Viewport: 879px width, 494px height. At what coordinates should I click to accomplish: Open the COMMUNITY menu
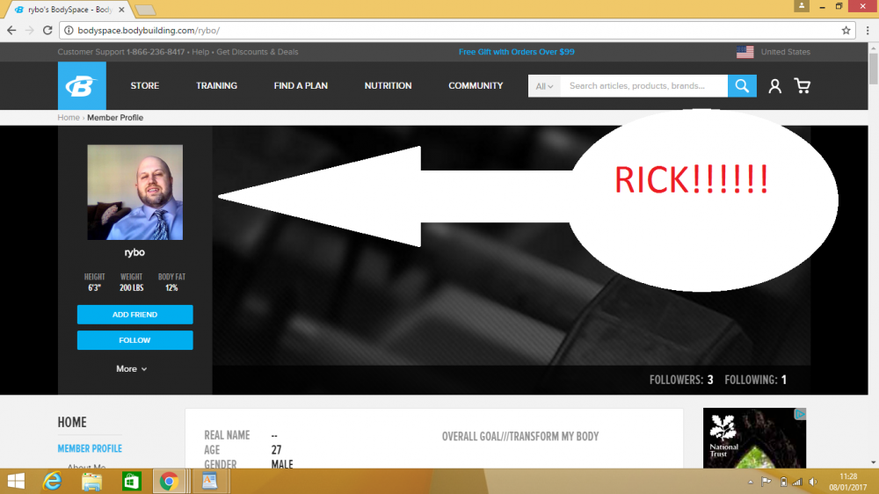coord(476,86)
